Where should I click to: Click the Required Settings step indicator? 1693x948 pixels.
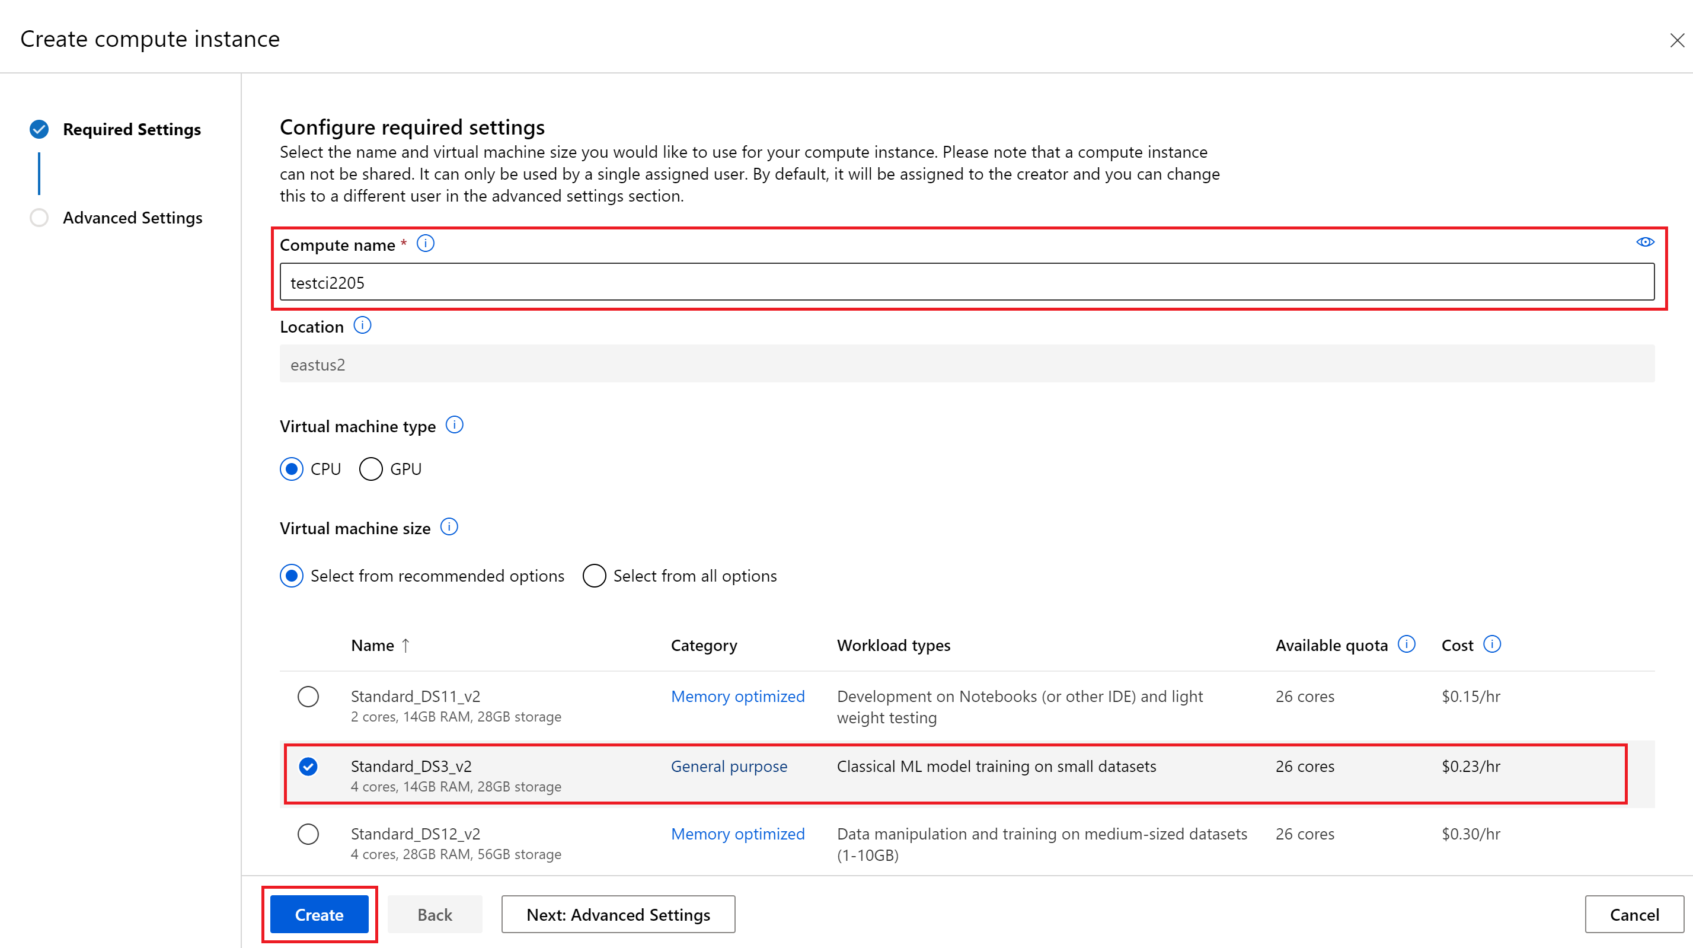pyautogui.click(x=115, y=128)
